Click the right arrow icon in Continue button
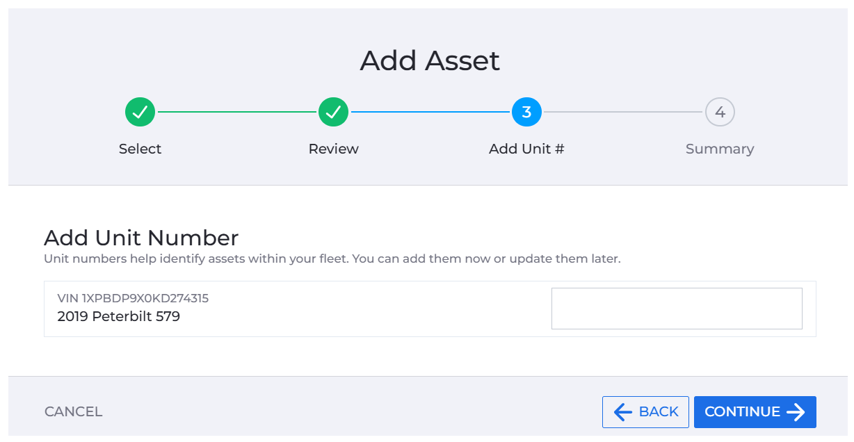Screen dimensions: 854x442 796,412
